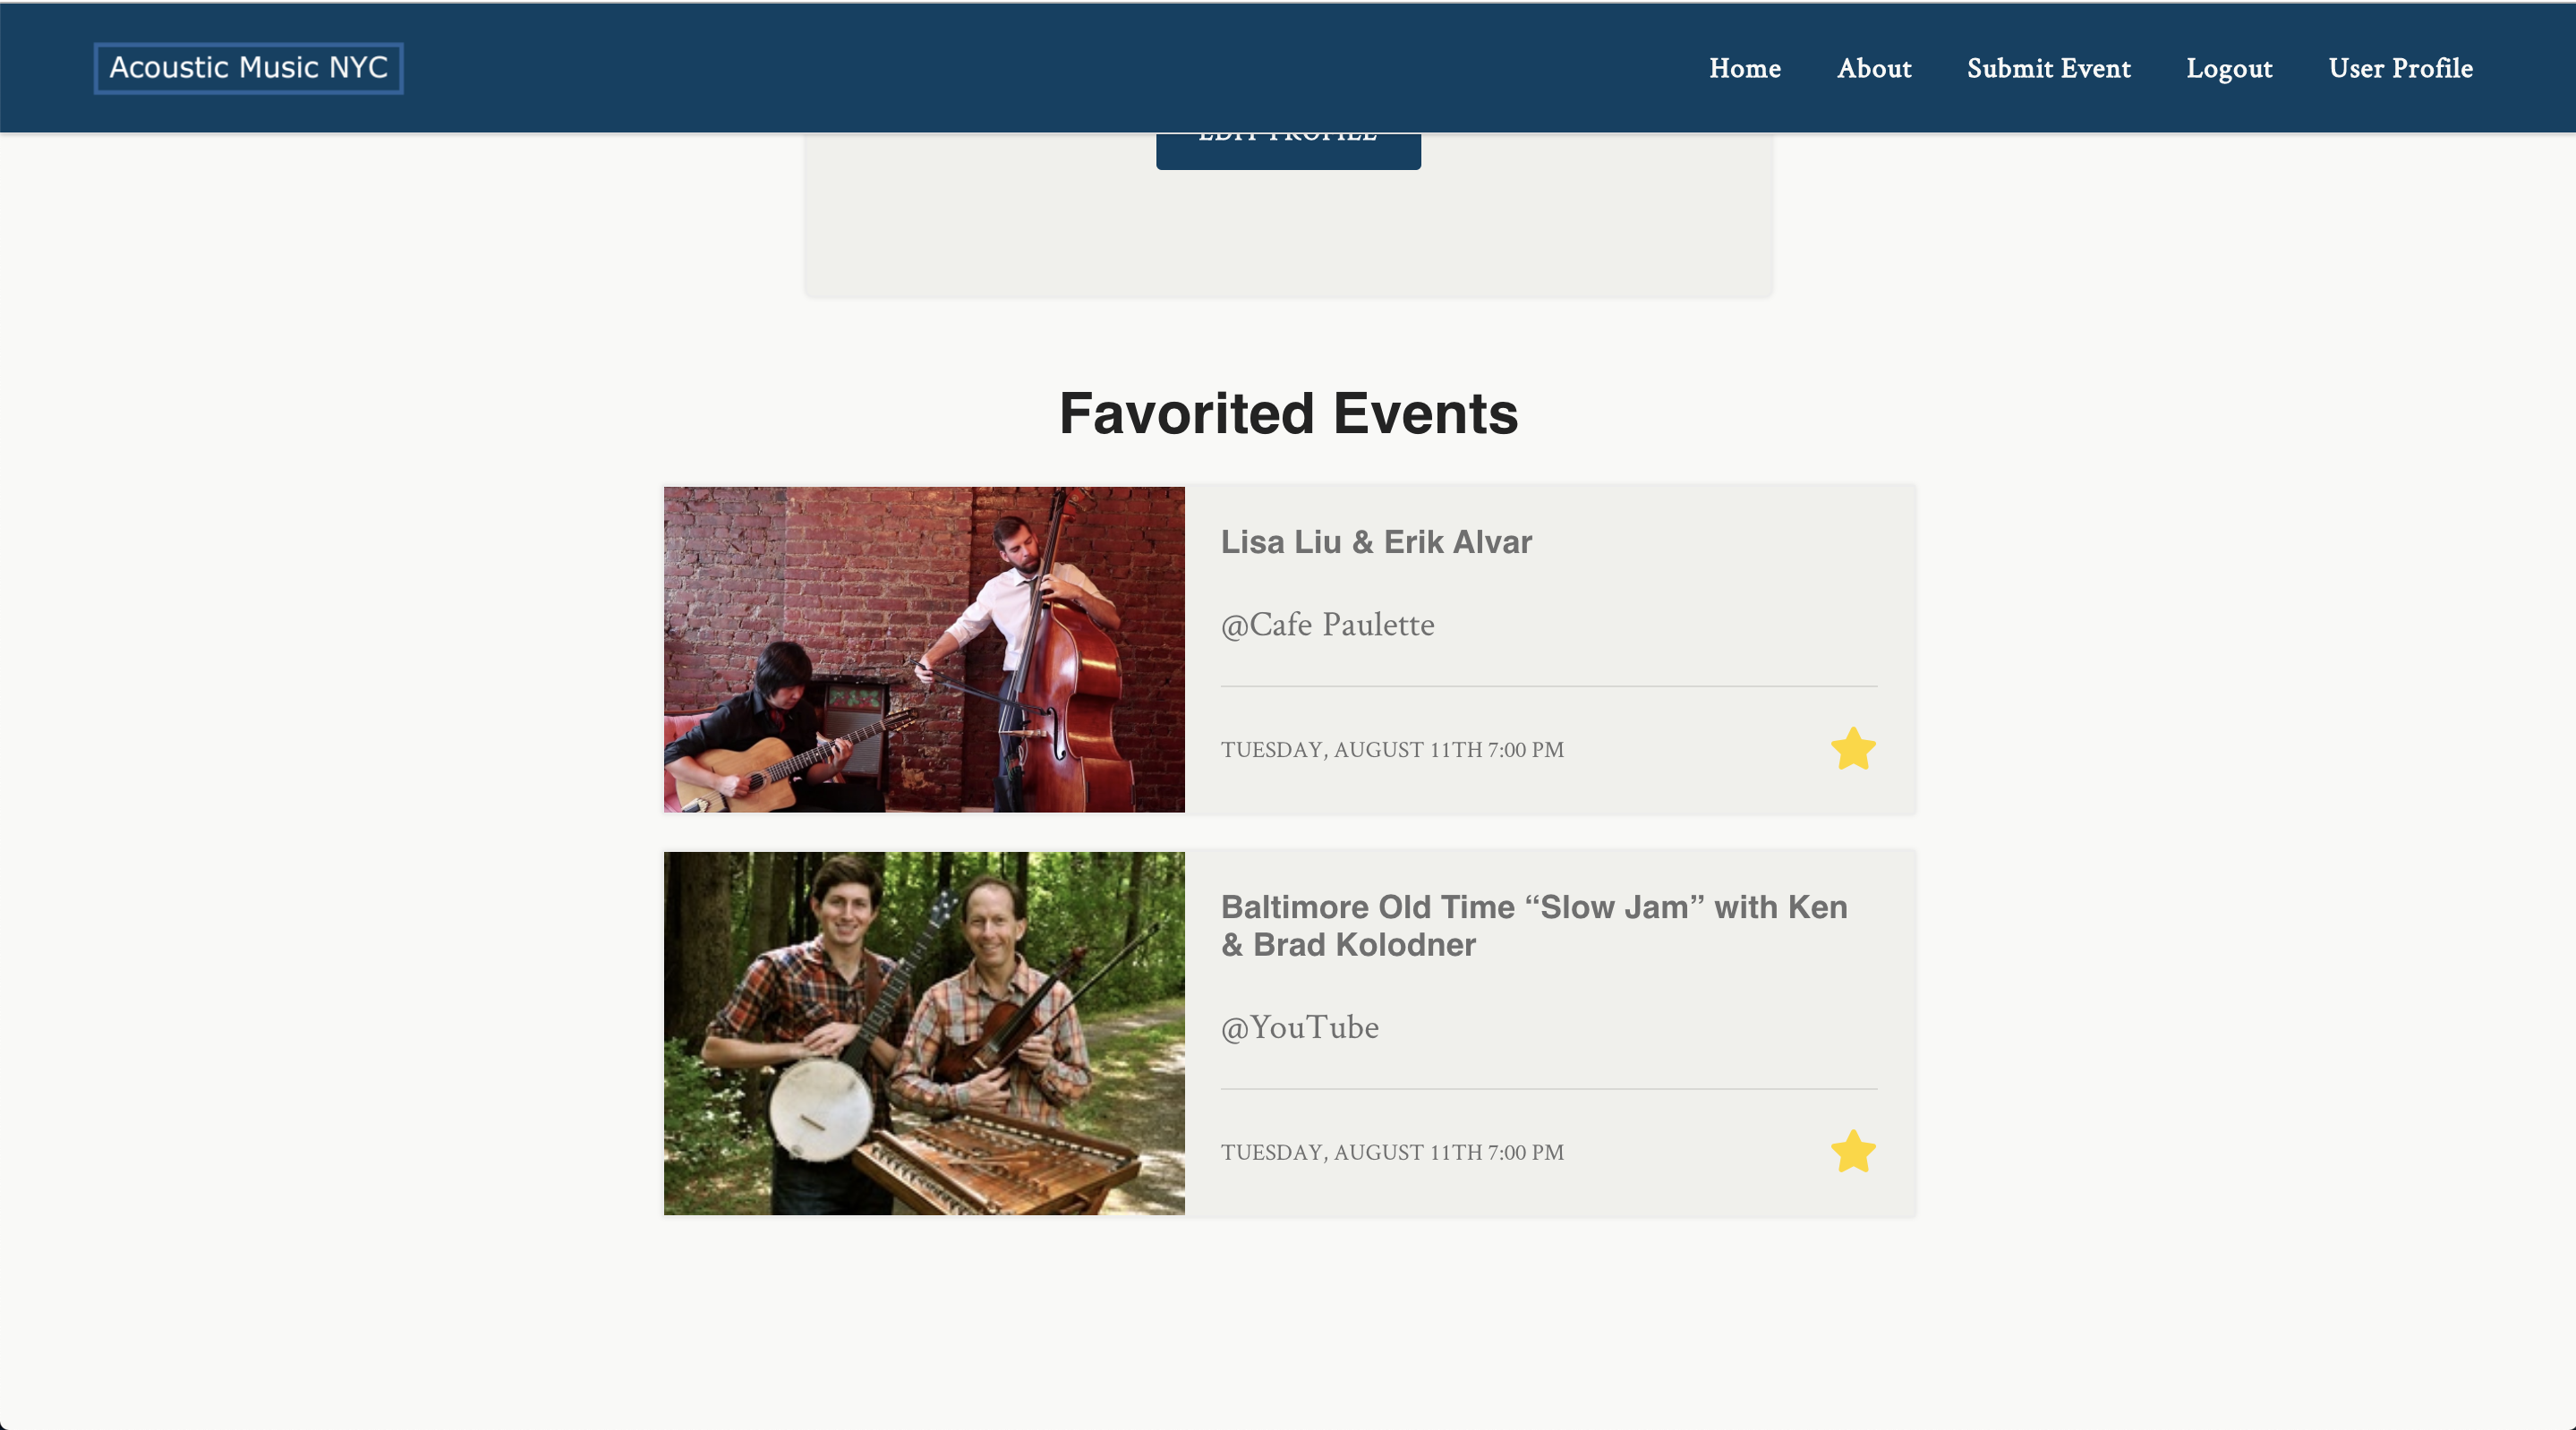Click the guitar and bass duo photo
The image size is (2576, 1430).
(x=924, y=649)
